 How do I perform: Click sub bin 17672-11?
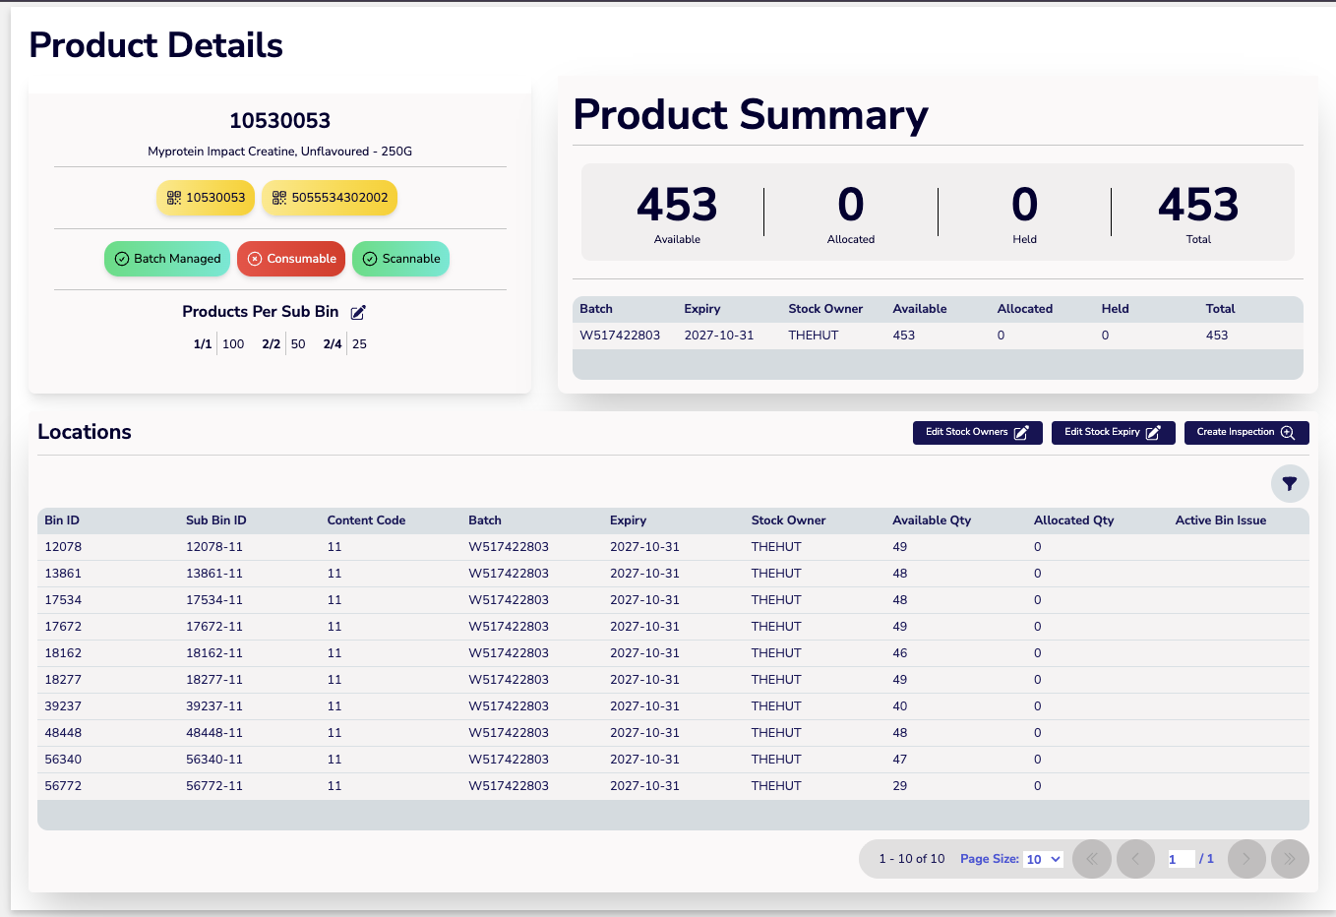[214, 627]
